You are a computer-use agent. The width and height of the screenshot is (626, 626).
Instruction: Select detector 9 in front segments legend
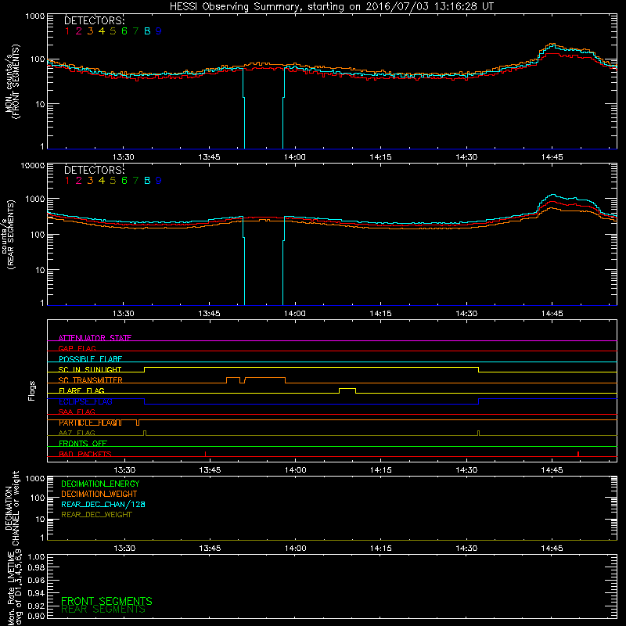(159, 31)
